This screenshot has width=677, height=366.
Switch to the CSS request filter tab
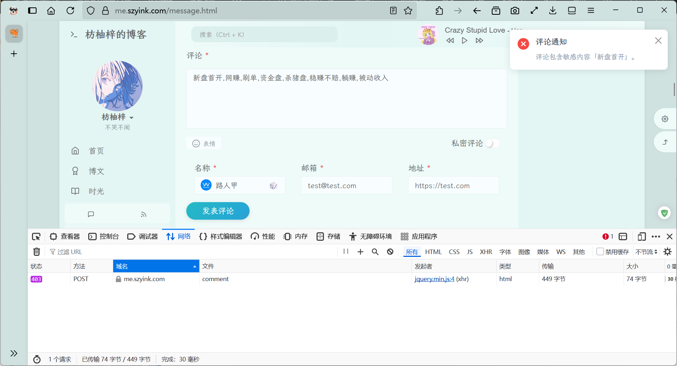click(x=454, y=252)
